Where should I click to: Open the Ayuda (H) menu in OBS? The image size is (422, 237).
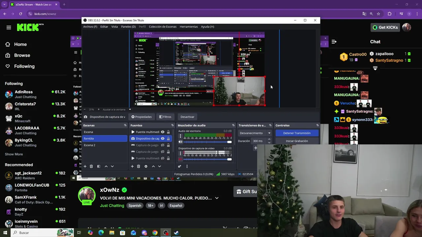coord(207,27)
